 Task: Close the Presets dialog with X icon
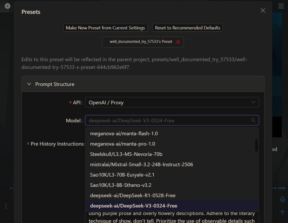(263, 10)
